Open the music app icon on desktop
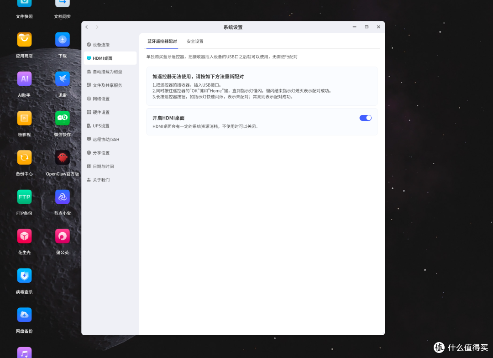493x358 pixels. (24, 353)
